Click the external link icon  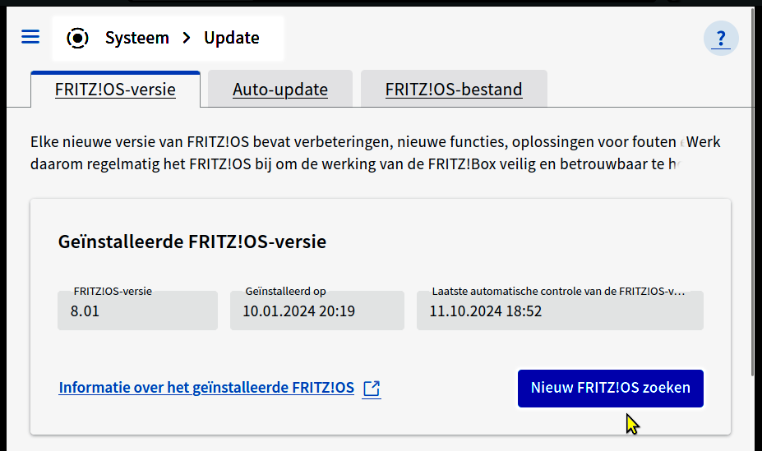(372, 389)
